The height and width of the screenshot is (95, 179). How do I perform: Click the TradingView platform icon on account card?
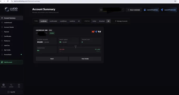(x=100, y=32)
